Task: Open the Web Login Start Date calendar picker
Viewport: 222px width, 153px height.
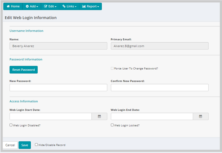Action: pyautogui.click(x=99, y=116)
